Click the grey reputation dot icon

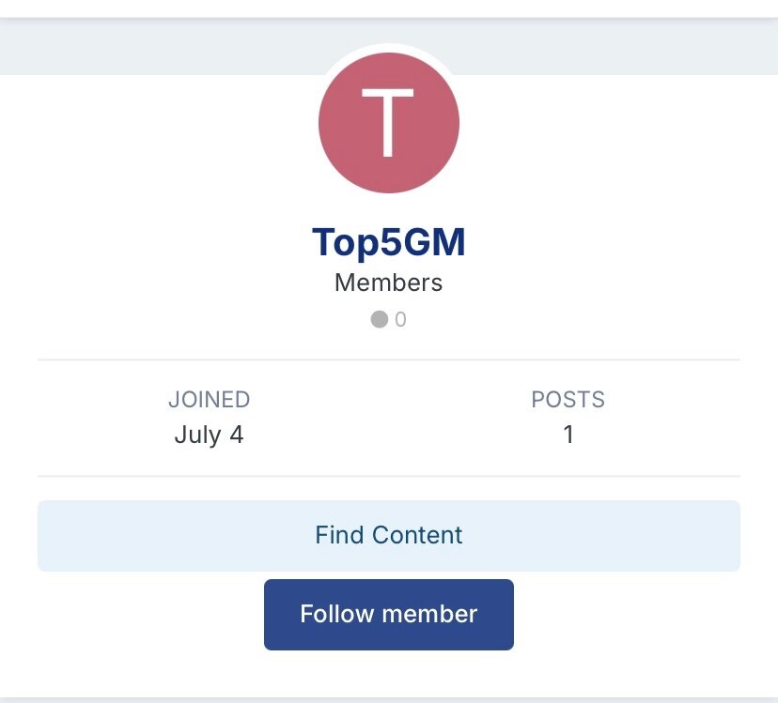coord(380,320)
